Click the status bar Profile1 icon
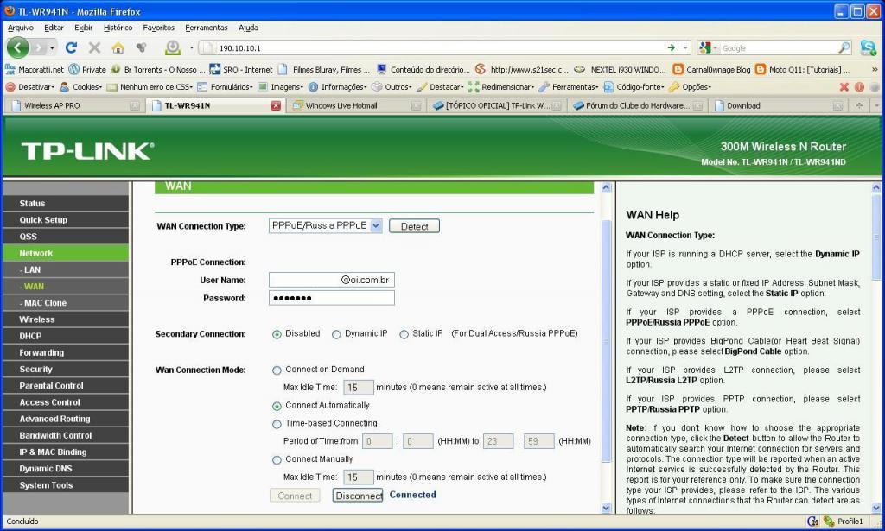 point(829,522)
